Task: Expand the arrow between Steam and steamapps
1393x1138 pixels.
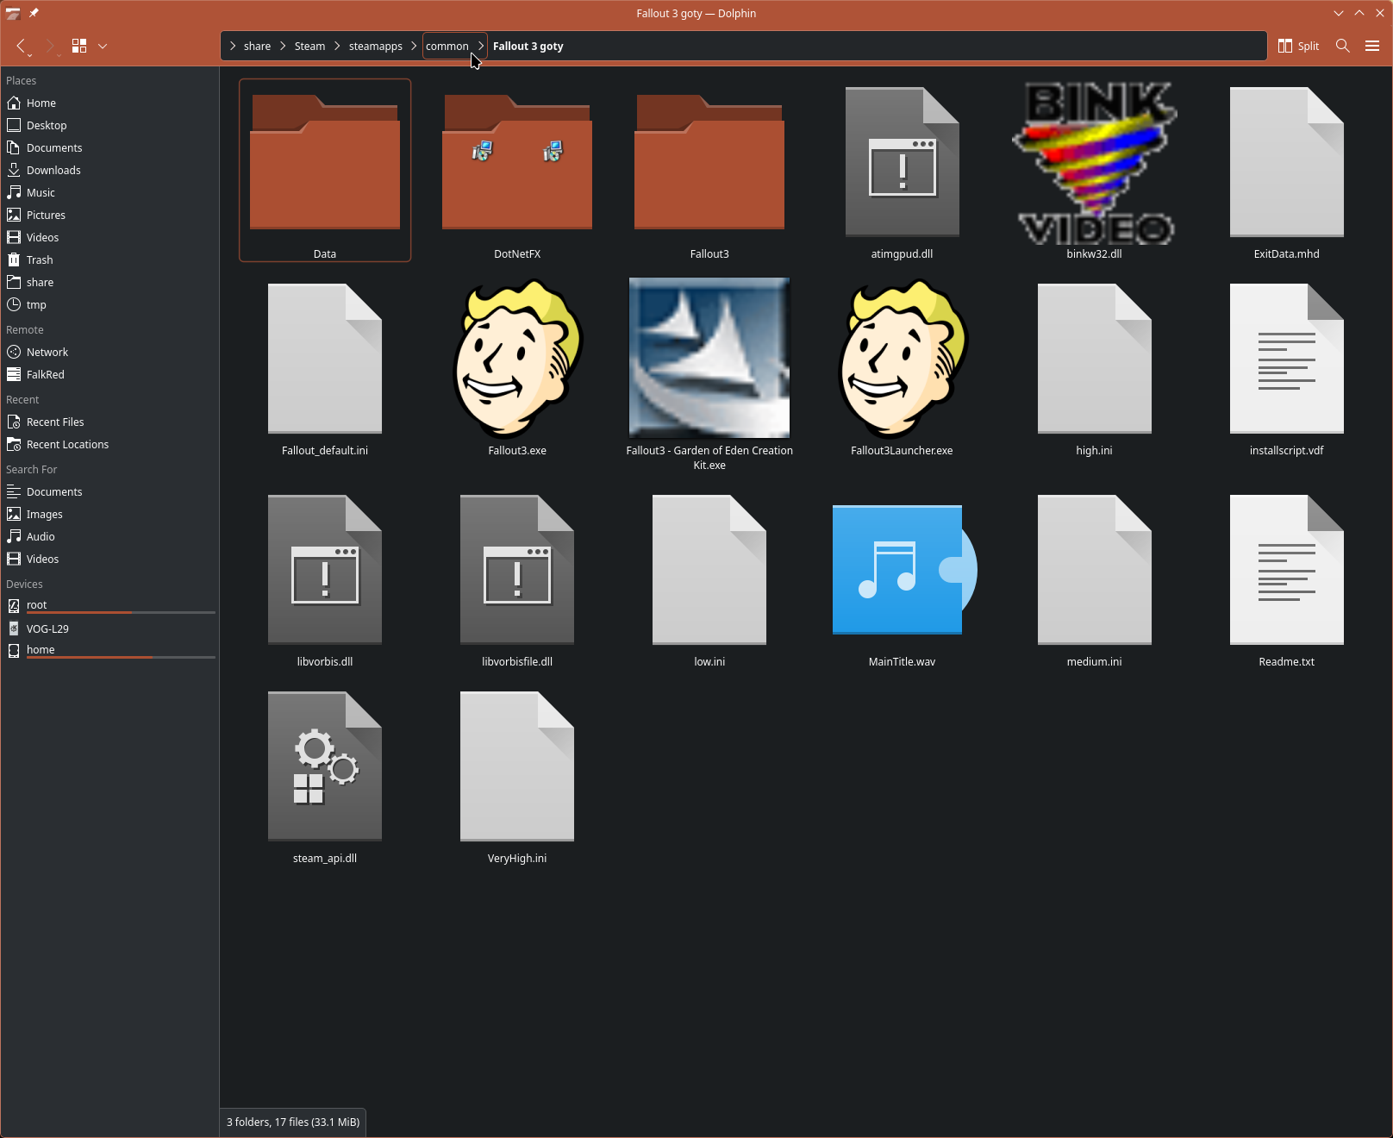Action: (337, 47)
